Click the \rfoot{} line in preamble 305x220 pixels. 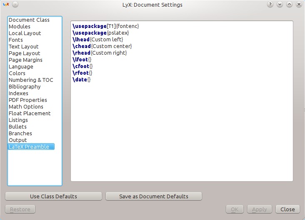[82, 73]
